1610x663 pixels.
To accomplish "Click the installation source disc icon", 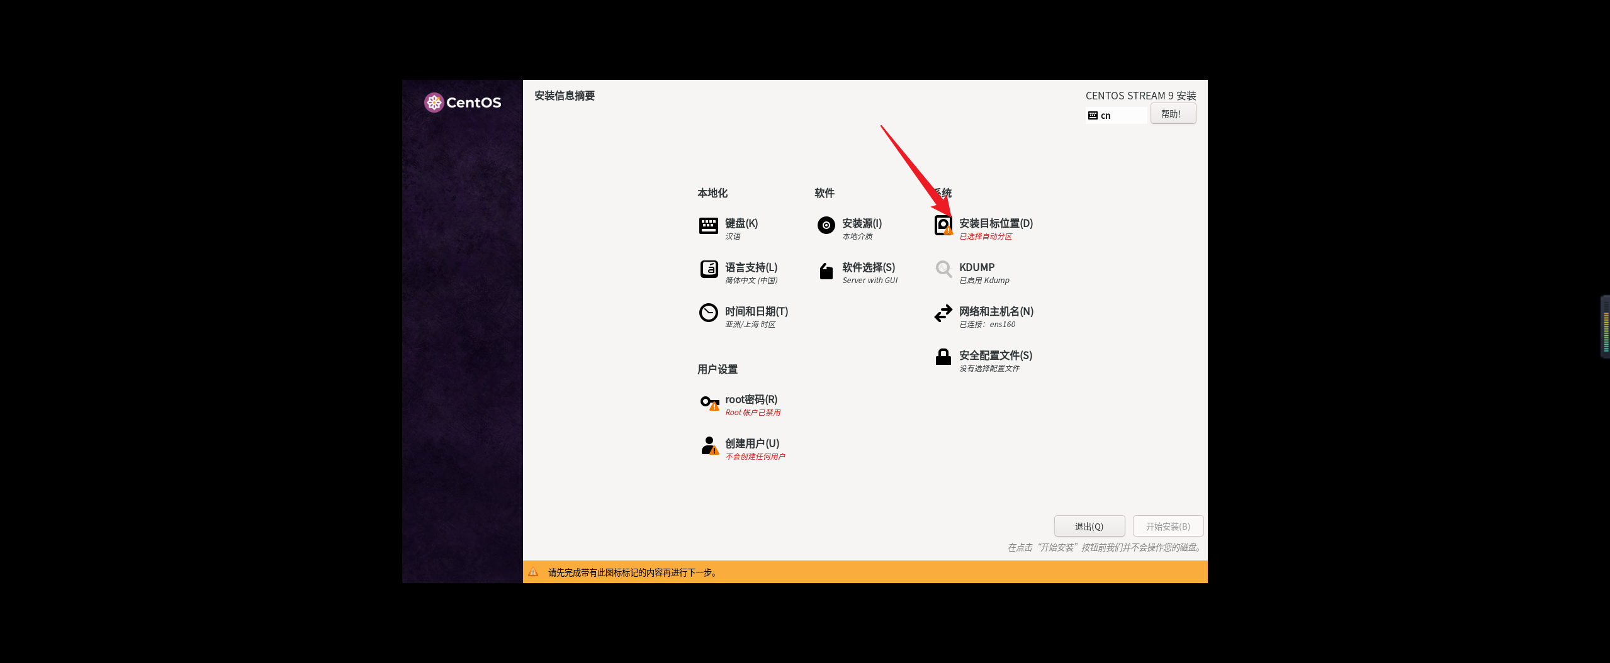I will click(x=826, y=225).
